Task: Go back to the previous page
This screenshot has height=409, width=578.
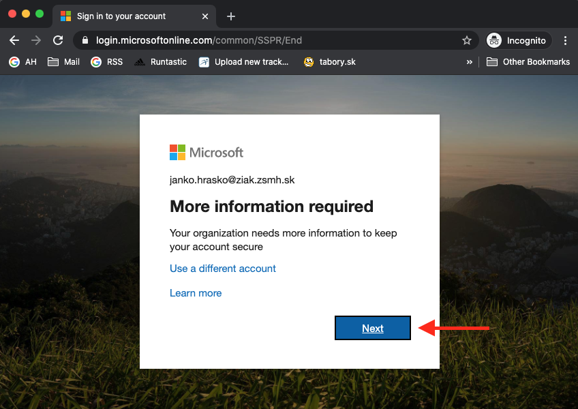Action: 14,40
